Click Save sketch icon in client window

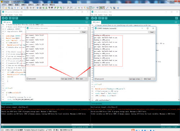(106, 18)
